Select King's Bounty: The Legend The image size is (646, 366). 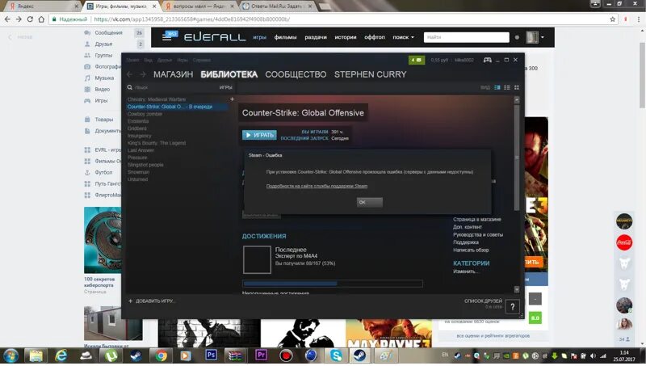coord(157,143)
